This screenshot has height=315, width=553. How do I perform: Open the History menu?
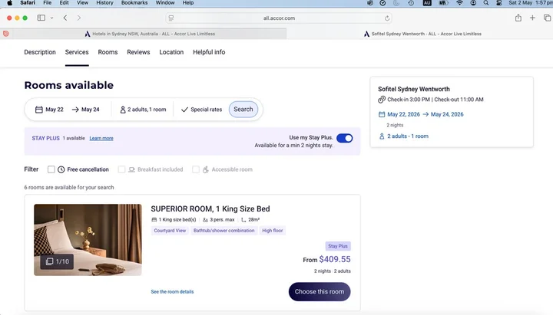click(104, 3)
